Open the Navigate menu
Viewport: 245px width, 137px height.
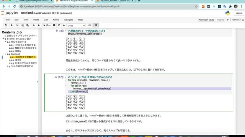point(69,20)
